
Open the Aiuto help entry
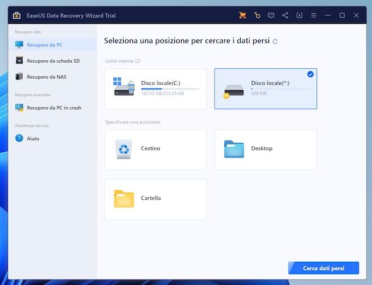(x=52, y=138)
